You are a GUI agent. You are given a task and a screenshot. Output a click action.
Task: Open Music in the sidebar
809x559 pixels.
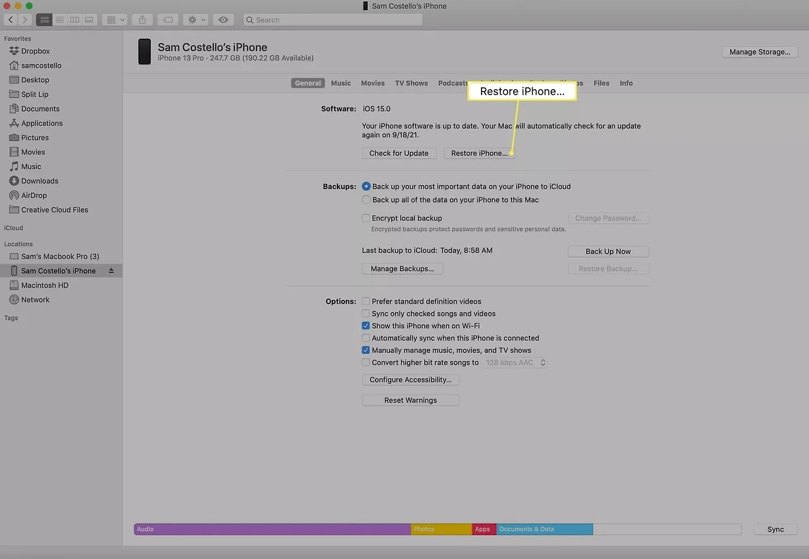click(x=31, y=167)
